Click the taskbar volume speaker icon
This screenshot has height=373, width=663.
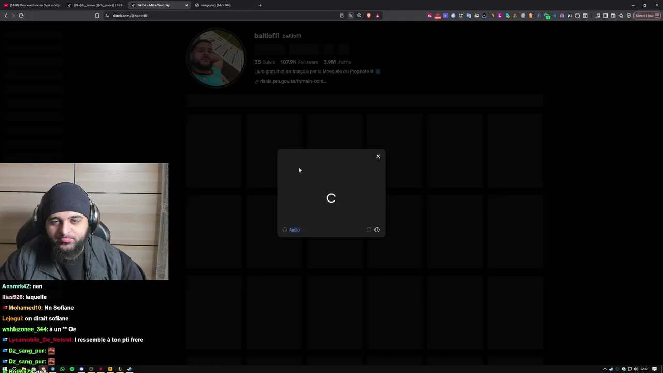(636, 369)
